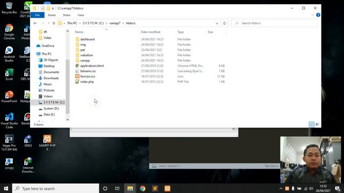Open the Excel desktop shortcut
The image size is (344, 193).
point(9,75)
